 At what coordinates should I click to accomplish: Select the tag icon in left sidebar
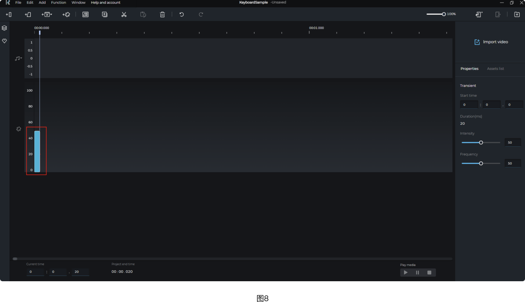4,41
